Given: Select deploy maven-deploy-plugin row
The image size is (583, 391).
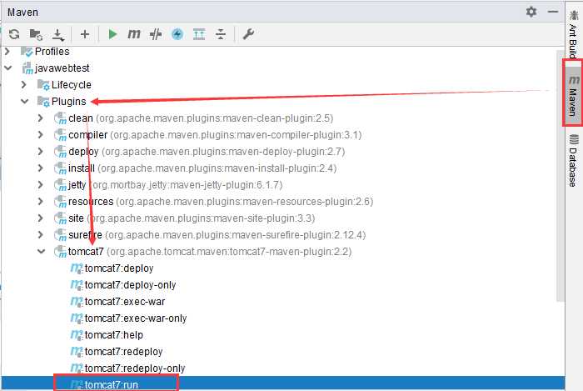Looking at the screenshot, I should tap(207, 152).
